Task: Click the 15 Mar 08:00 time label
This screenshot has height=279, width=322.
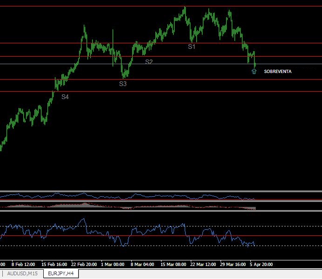Action: point(173,265)
